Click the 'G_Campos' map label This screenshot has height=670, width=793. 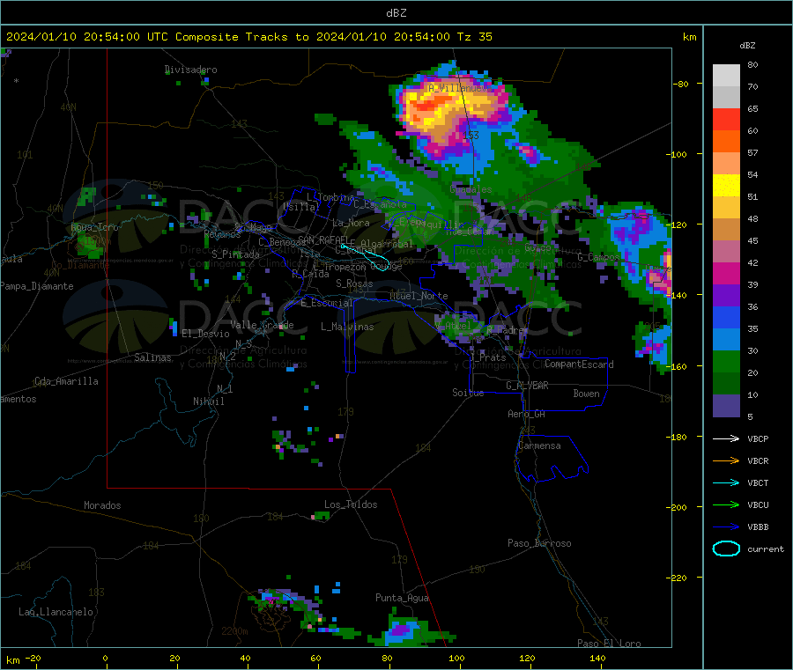pyautogui.click(x=598, y=257)
